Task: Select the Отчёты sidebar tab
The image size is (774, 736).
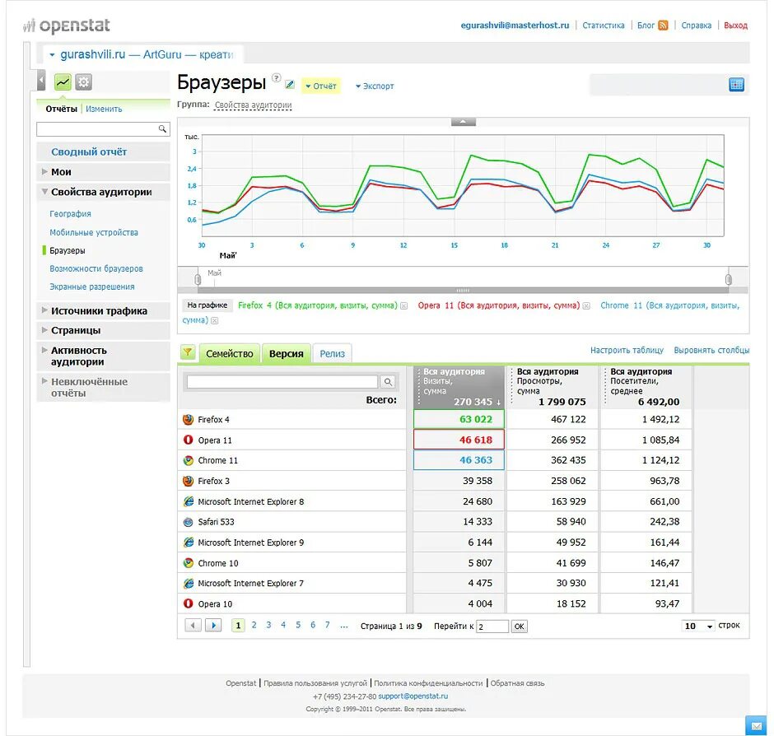Action: (61, 109)
